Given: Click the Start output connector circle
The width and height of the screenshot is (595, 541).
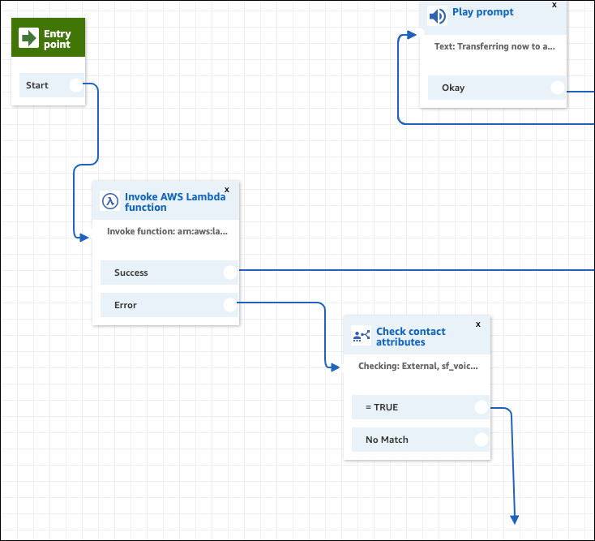Looking at the screenshot, I should tap(76, 85).
